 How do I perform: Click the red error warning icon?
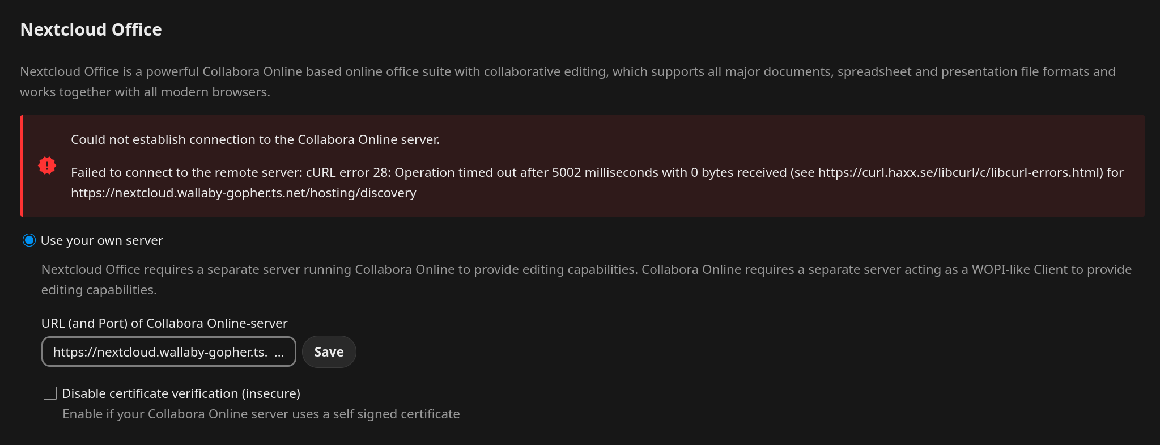(x=47, y=166)
